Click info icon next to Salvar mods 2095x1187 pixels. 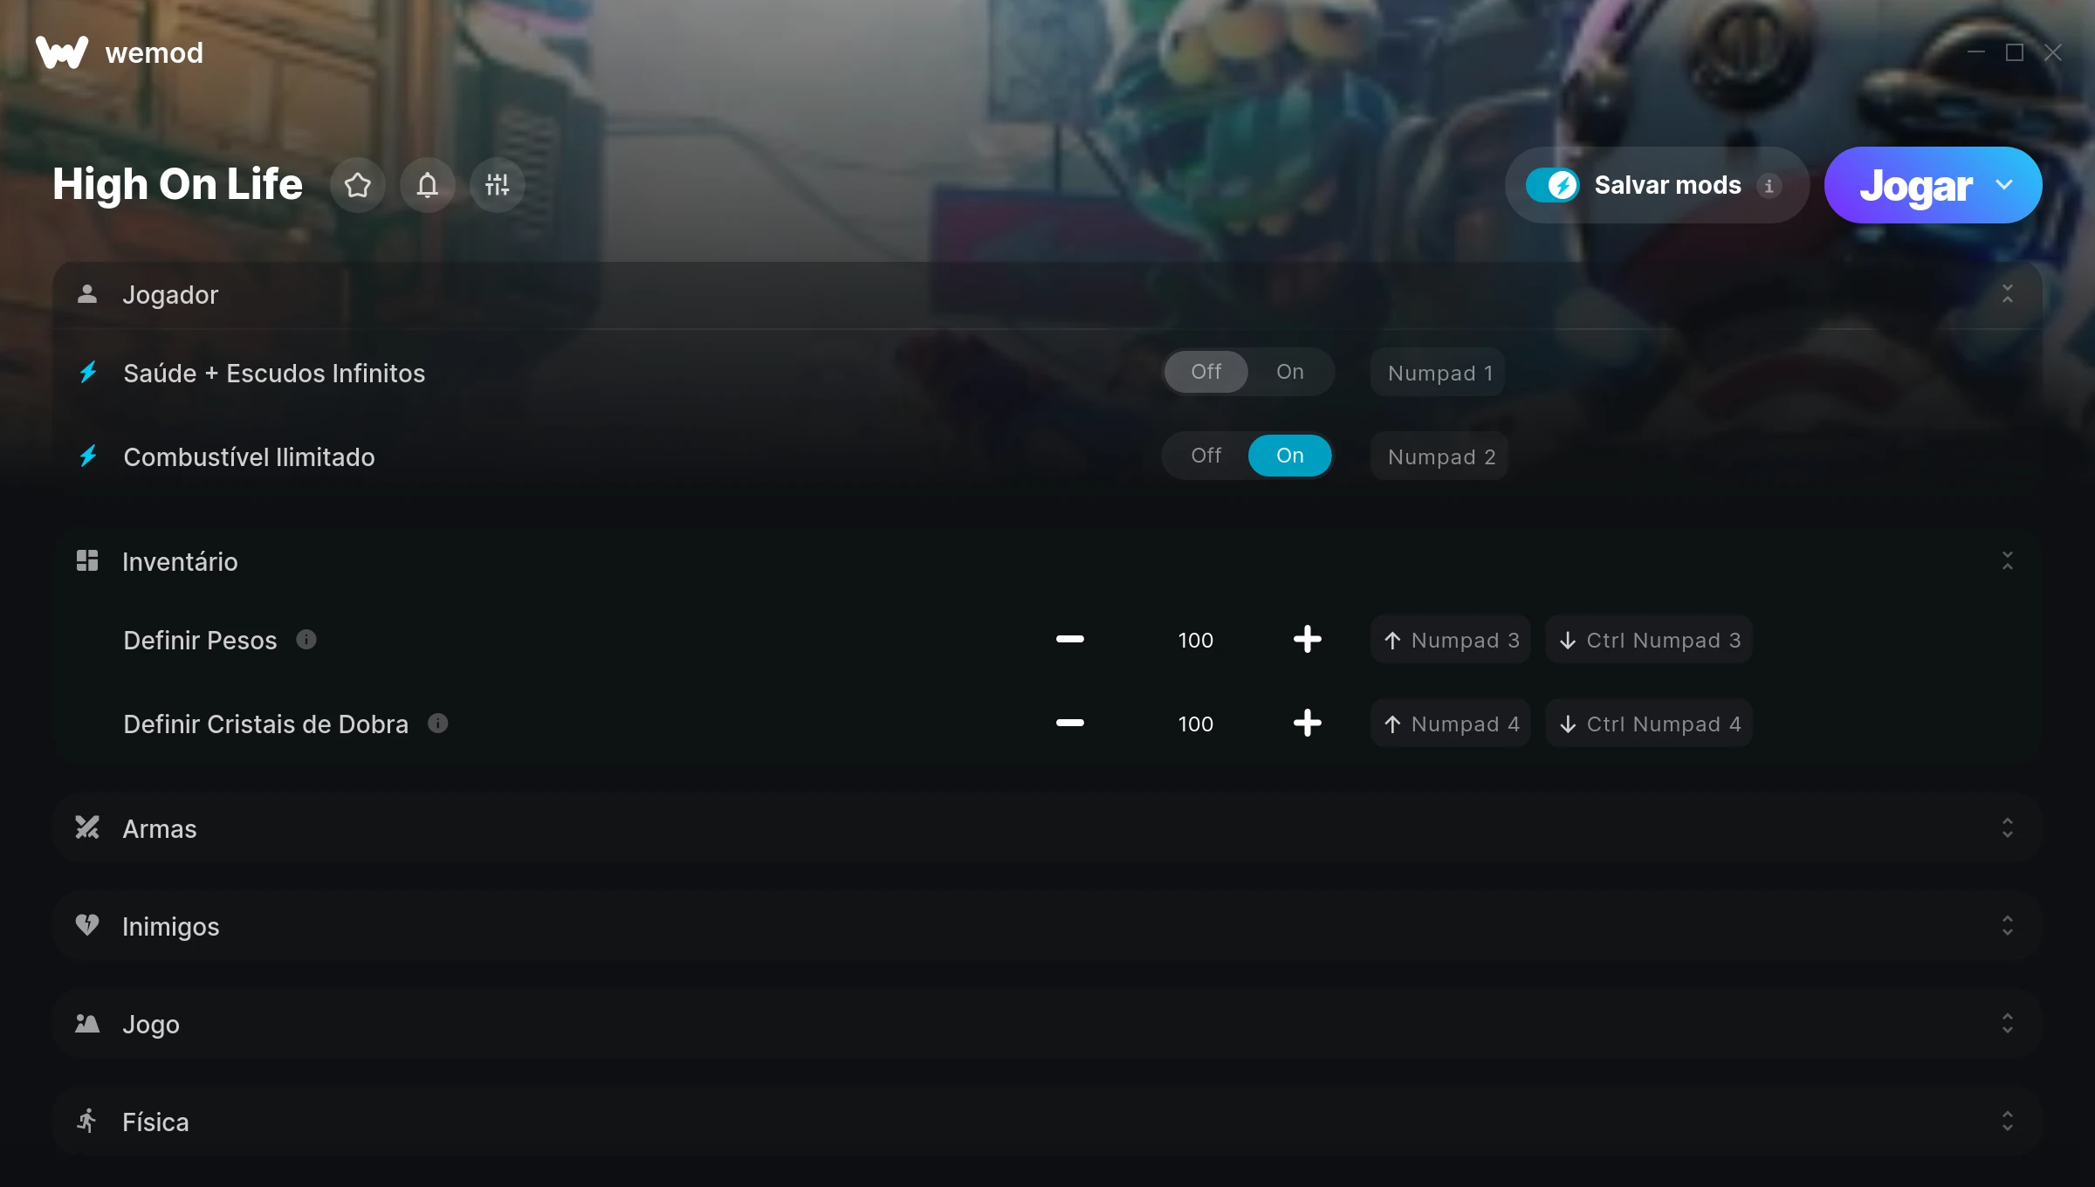point(1769,186)
